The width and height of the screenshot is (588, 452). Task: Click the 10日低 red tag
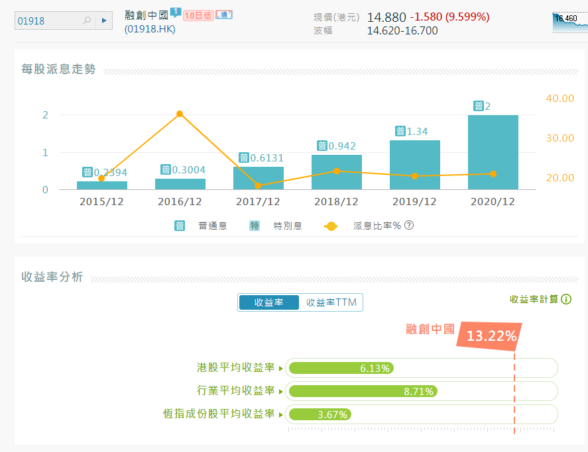click(x=198, y=15)
